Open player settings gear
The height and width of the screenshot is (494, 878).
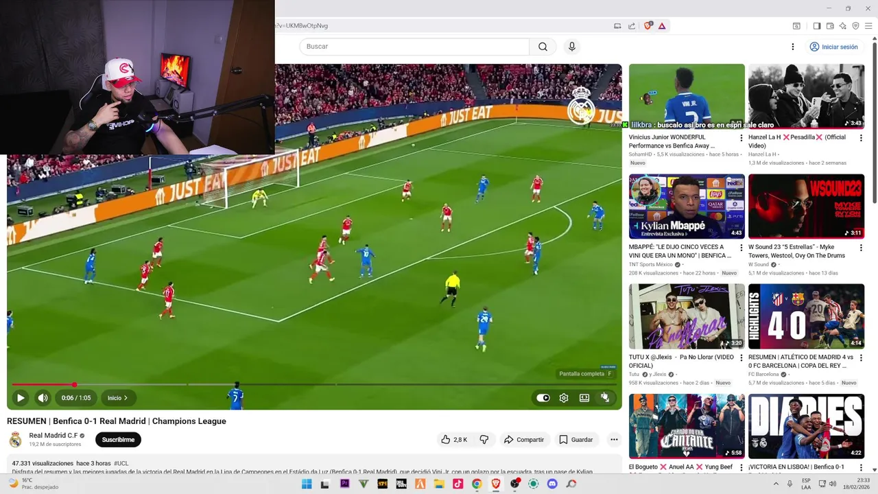[x=564, y=398]
